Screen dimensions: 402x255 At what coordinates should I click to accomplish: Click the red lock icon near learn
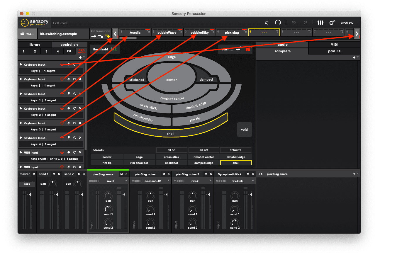tap(248, 49)
